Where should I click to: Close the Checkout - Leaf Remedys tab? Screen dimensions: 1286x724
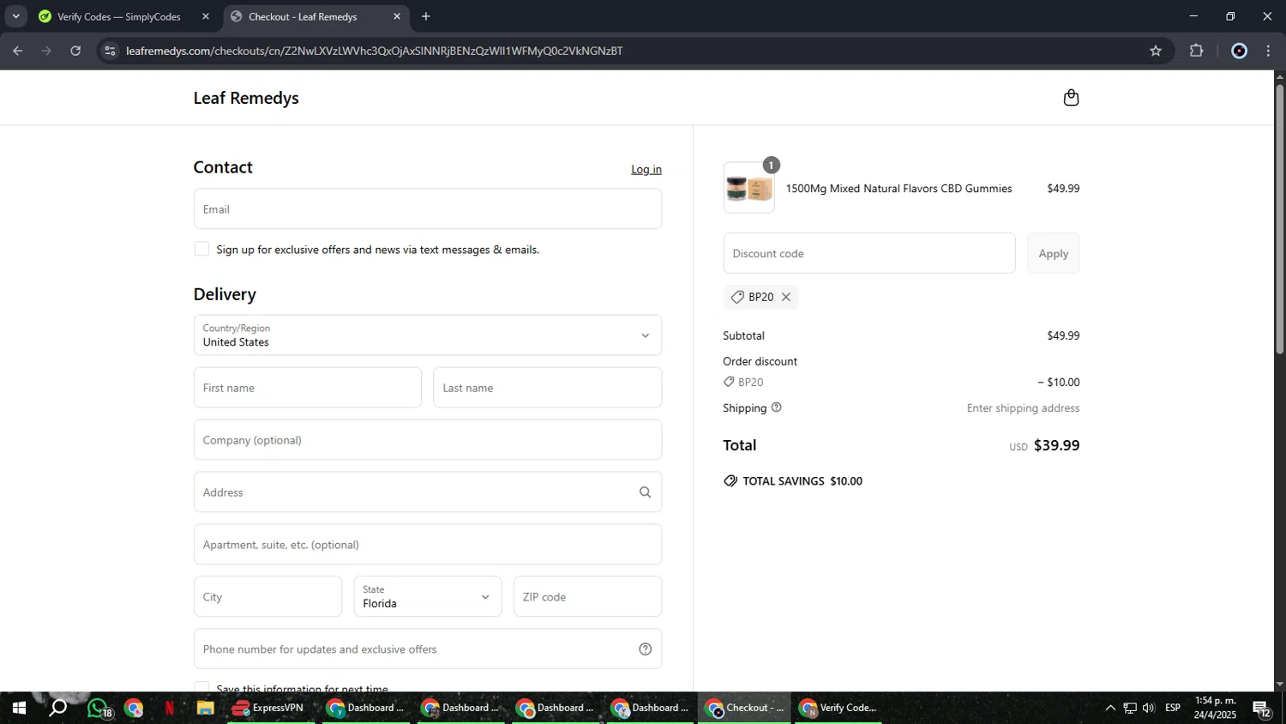(x=397, y=16)
